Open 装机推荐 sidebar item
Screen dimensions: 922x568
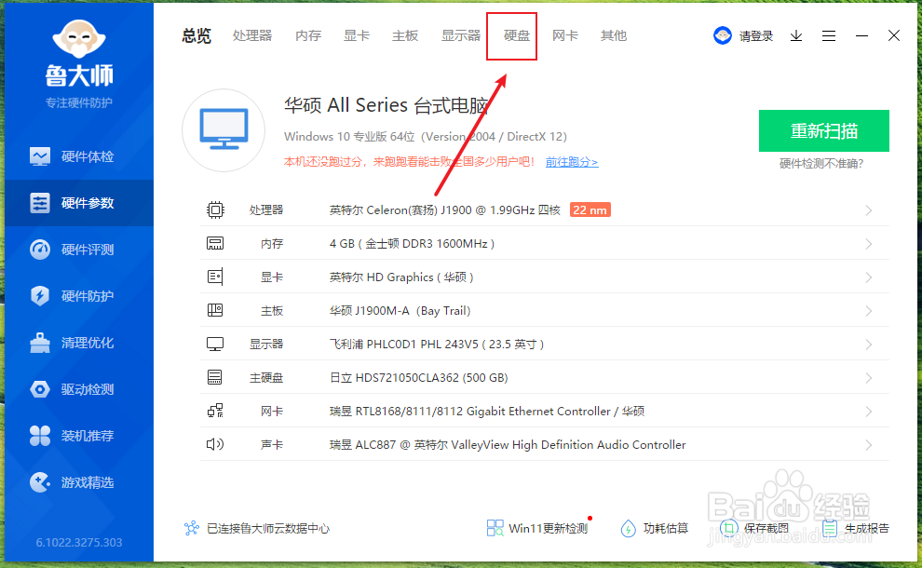pyautogui.click(x=79, y=436)
